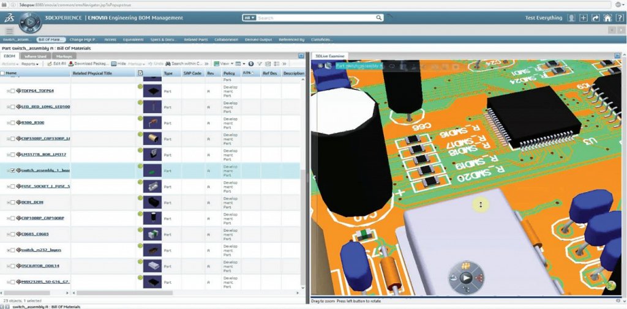This screenshot has height=309, width=627.
Task: Toggle the select-all checkbox beside Name header
Action: click(x=3, y=73)
